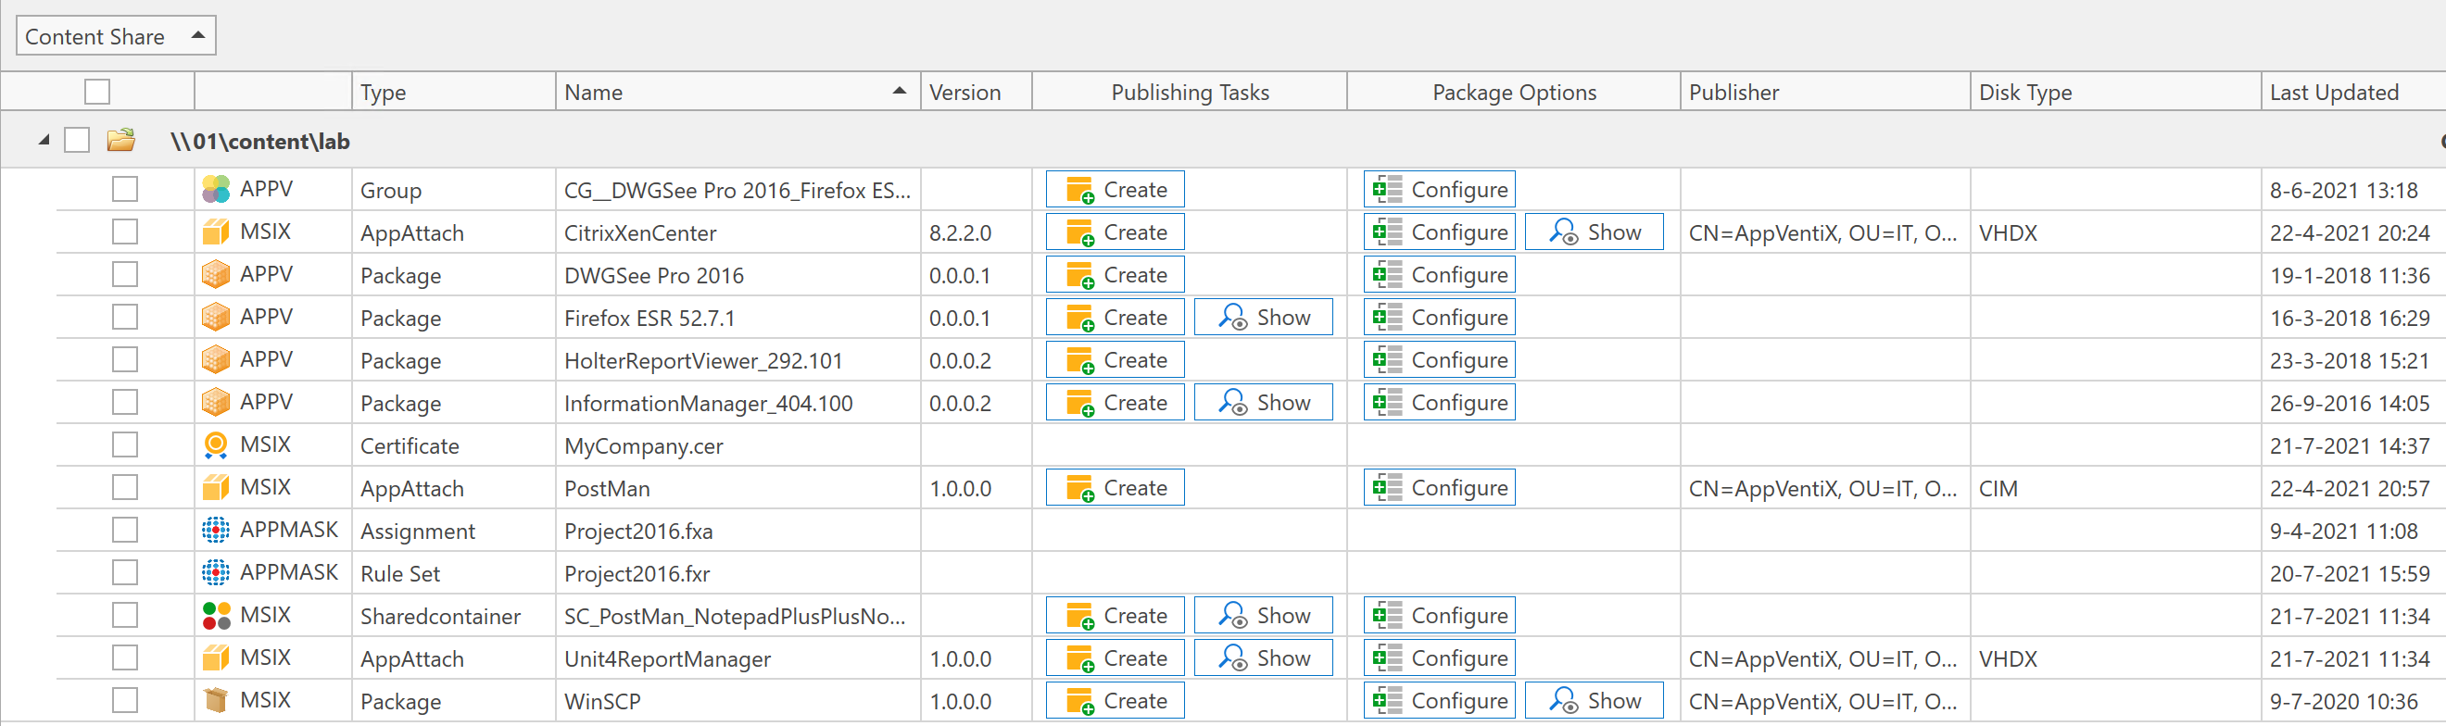Click Configure for HolterReportViewer_292.101
Viewport: 2446px width, 726px height.
point(1439,359)
